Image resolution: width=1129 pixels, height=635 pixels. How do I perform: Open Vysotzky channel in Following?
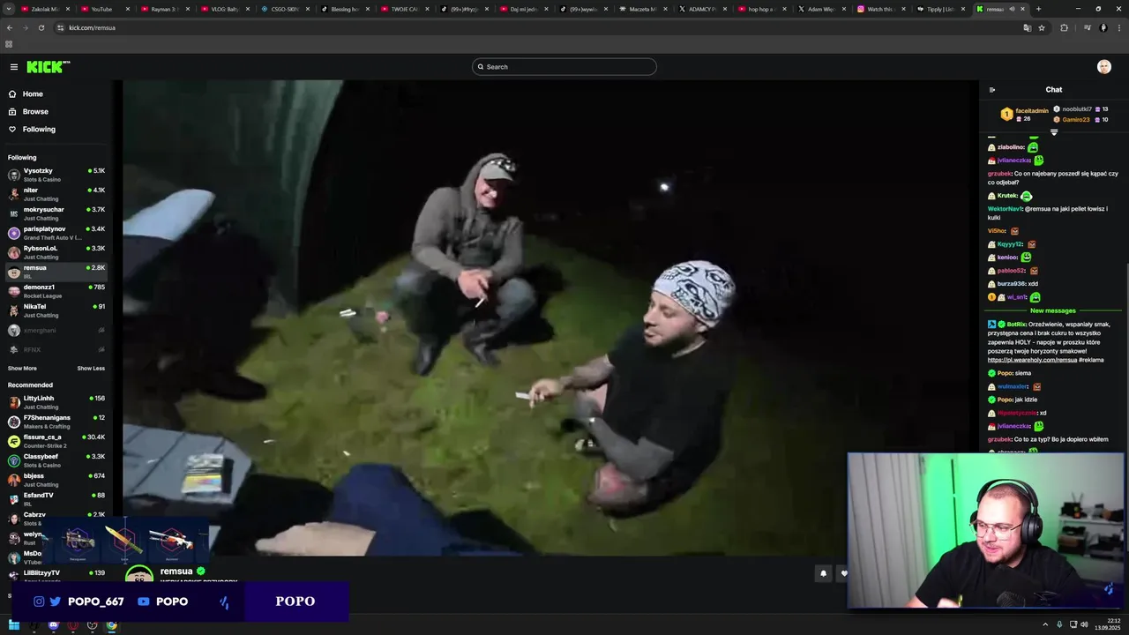coord(56,175)
